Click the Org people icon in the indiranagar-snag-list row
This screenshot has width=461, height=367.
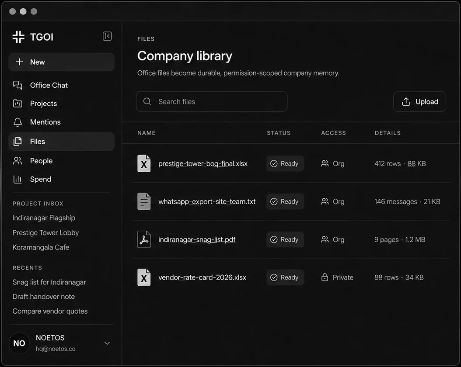pyautogui.click(x=325, y=239)
